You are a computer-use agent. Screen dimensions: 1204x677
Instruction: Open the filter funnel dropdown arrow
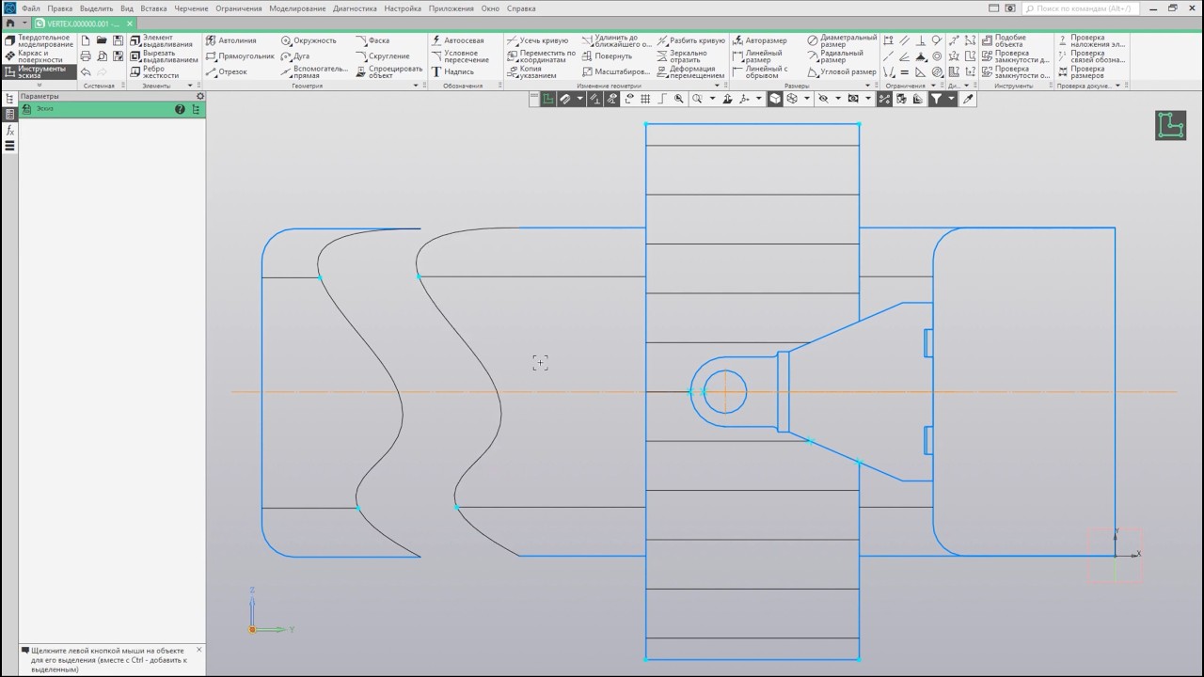point(951,99)
